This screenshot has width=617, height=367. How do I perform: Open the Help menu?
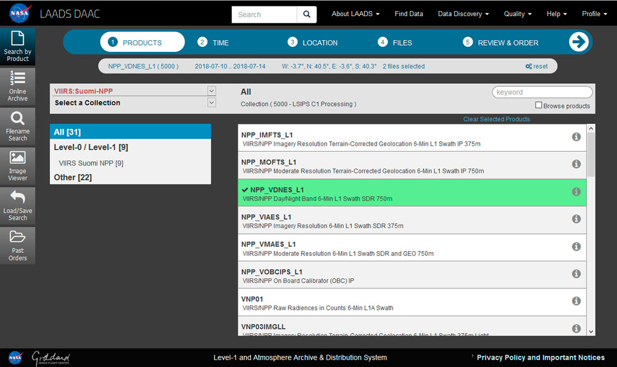pyautogui.click(x=557, y=14)
